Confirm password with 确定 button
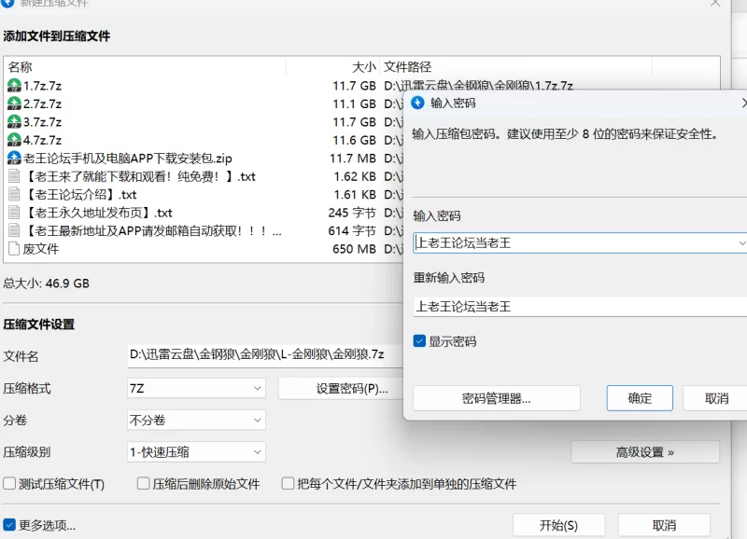This screenshot has width=747, height=539. 640,398
